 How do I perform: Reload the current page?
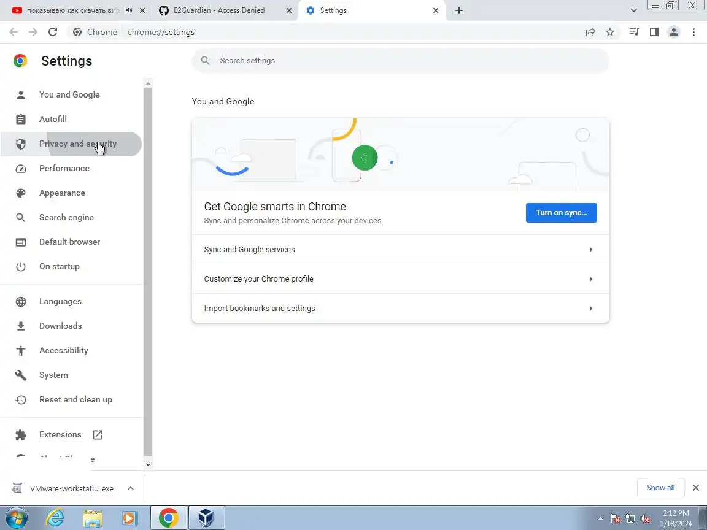53,32
